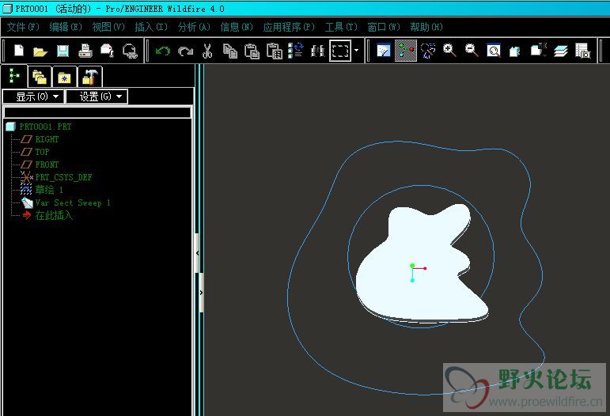
Task: Click the Copy icon in the toolbar
Action: click(x=230, y=51)
